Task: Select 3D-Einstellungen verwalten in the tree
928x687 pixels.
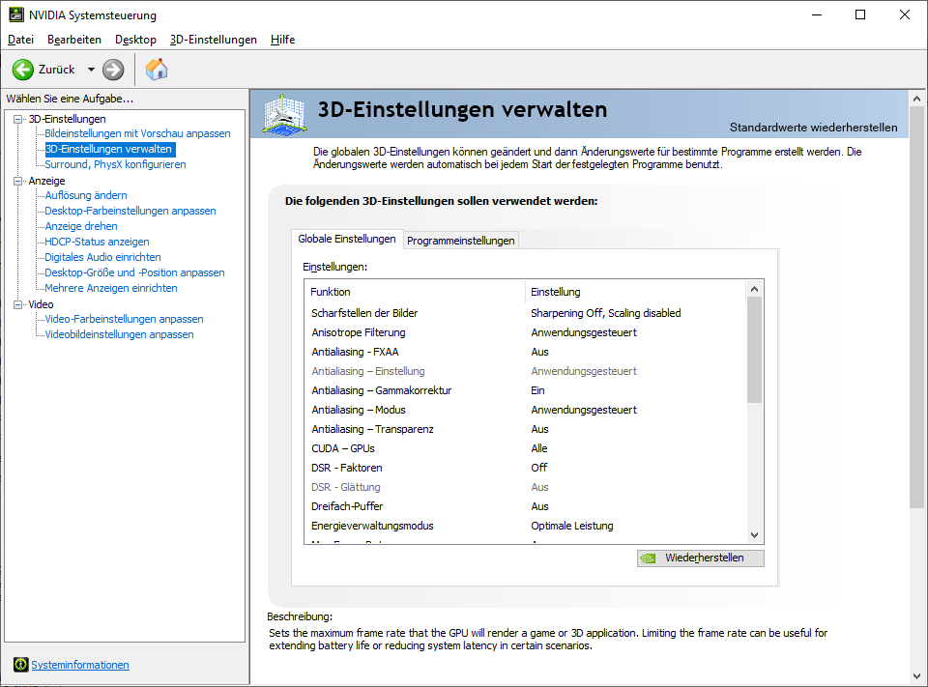Action: pyautogui.click(x=109, y=149)
